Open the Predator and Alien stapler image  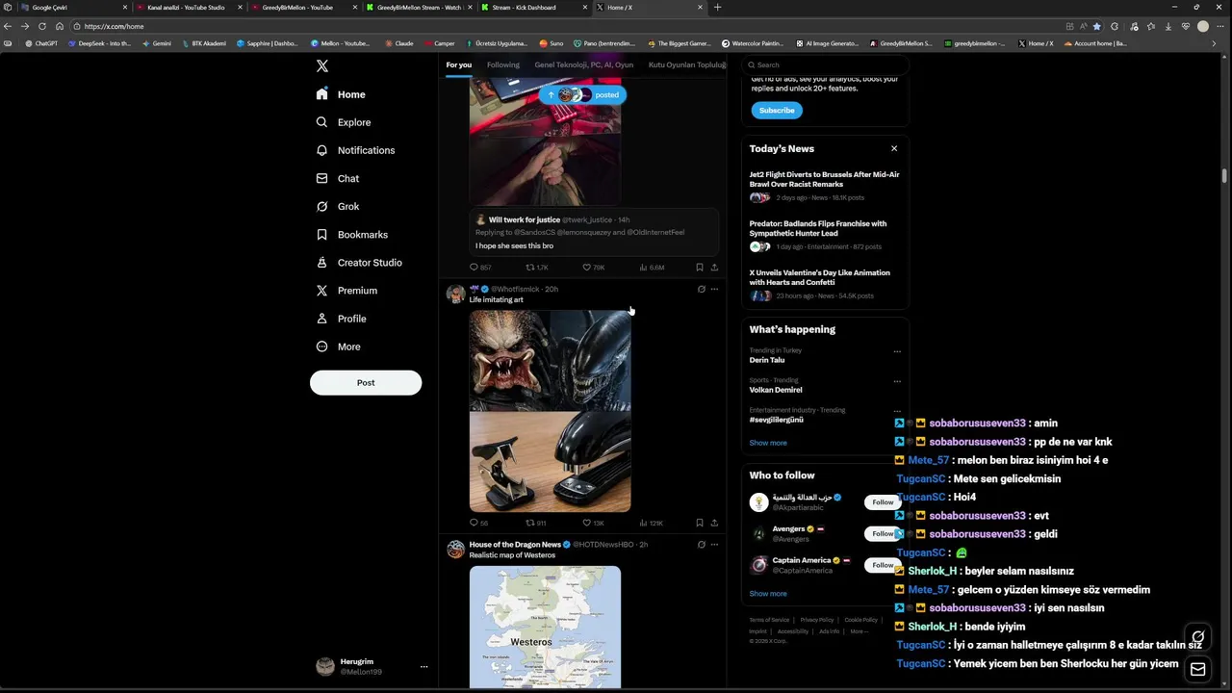click(551, 411)
